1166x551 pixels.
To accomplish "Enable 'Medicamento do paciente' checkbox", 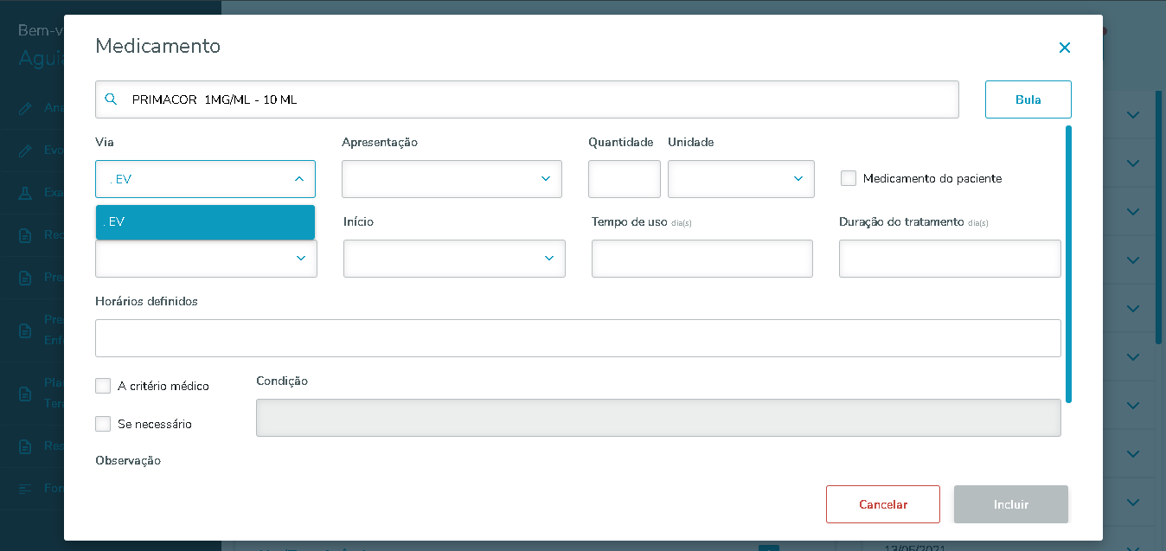I will [849, 178].
